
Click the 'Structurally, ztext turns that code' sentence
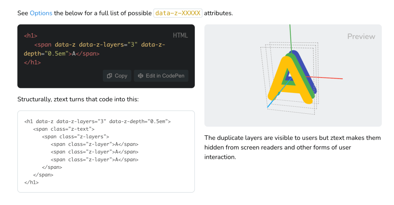point(78,99)
